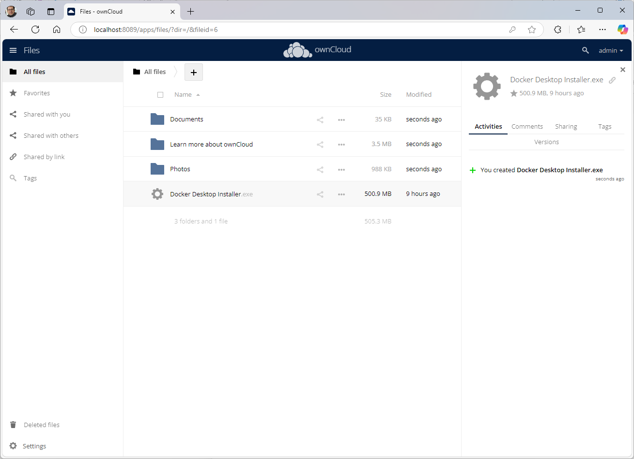Viewport: 634px width, 459px height.
Task: Go back with browser back arrow
Action: pyautogui.click(x=14, y=30)
